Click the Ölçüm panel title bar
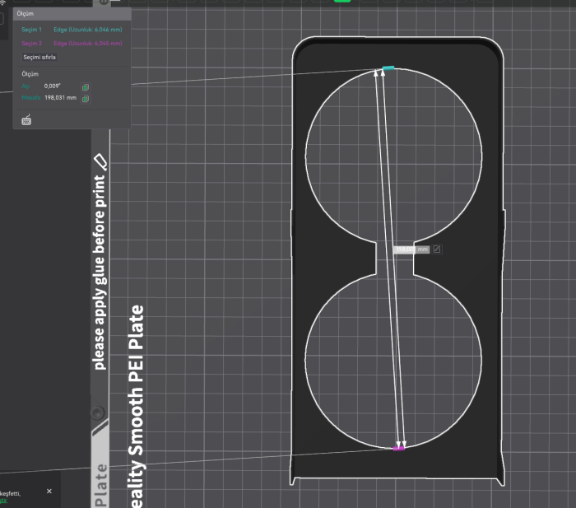Viewport: 576px width, 508px height. 72,14
